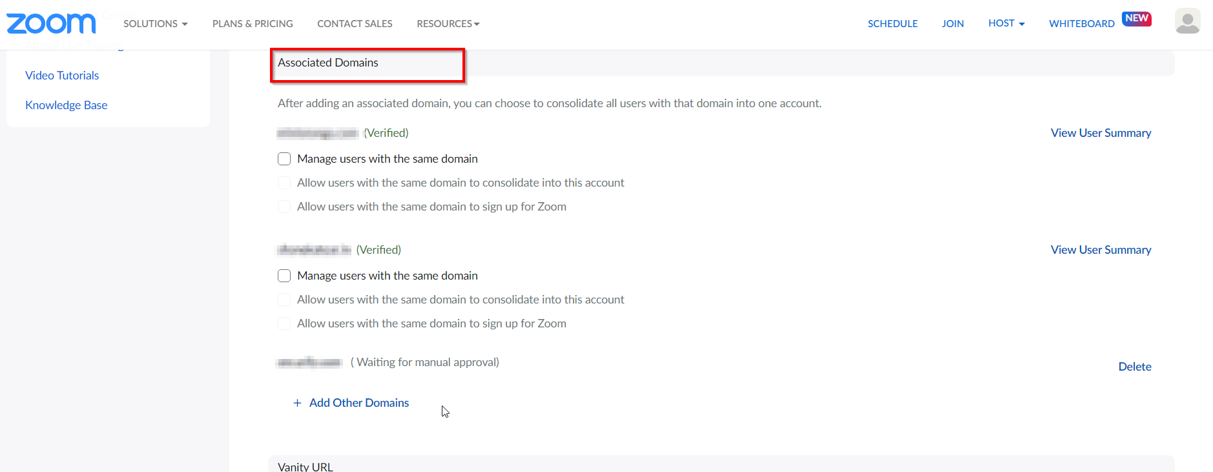Click the plus icon for adding domains

pos(297,403)
